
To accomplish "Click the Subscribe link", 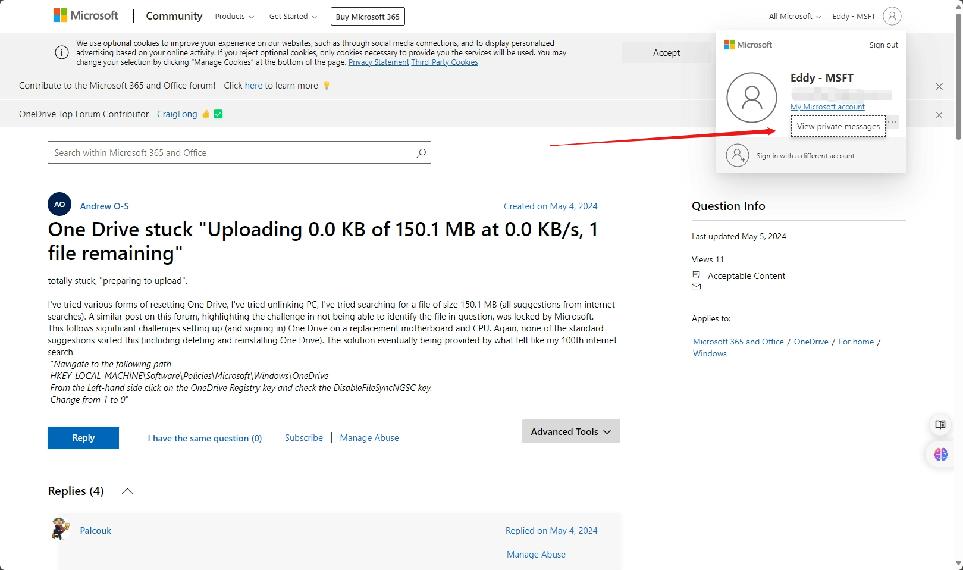I will (x=304, y=438).
